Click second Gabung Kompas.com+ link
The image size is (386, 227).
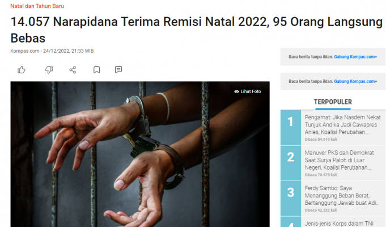point(355,81)
